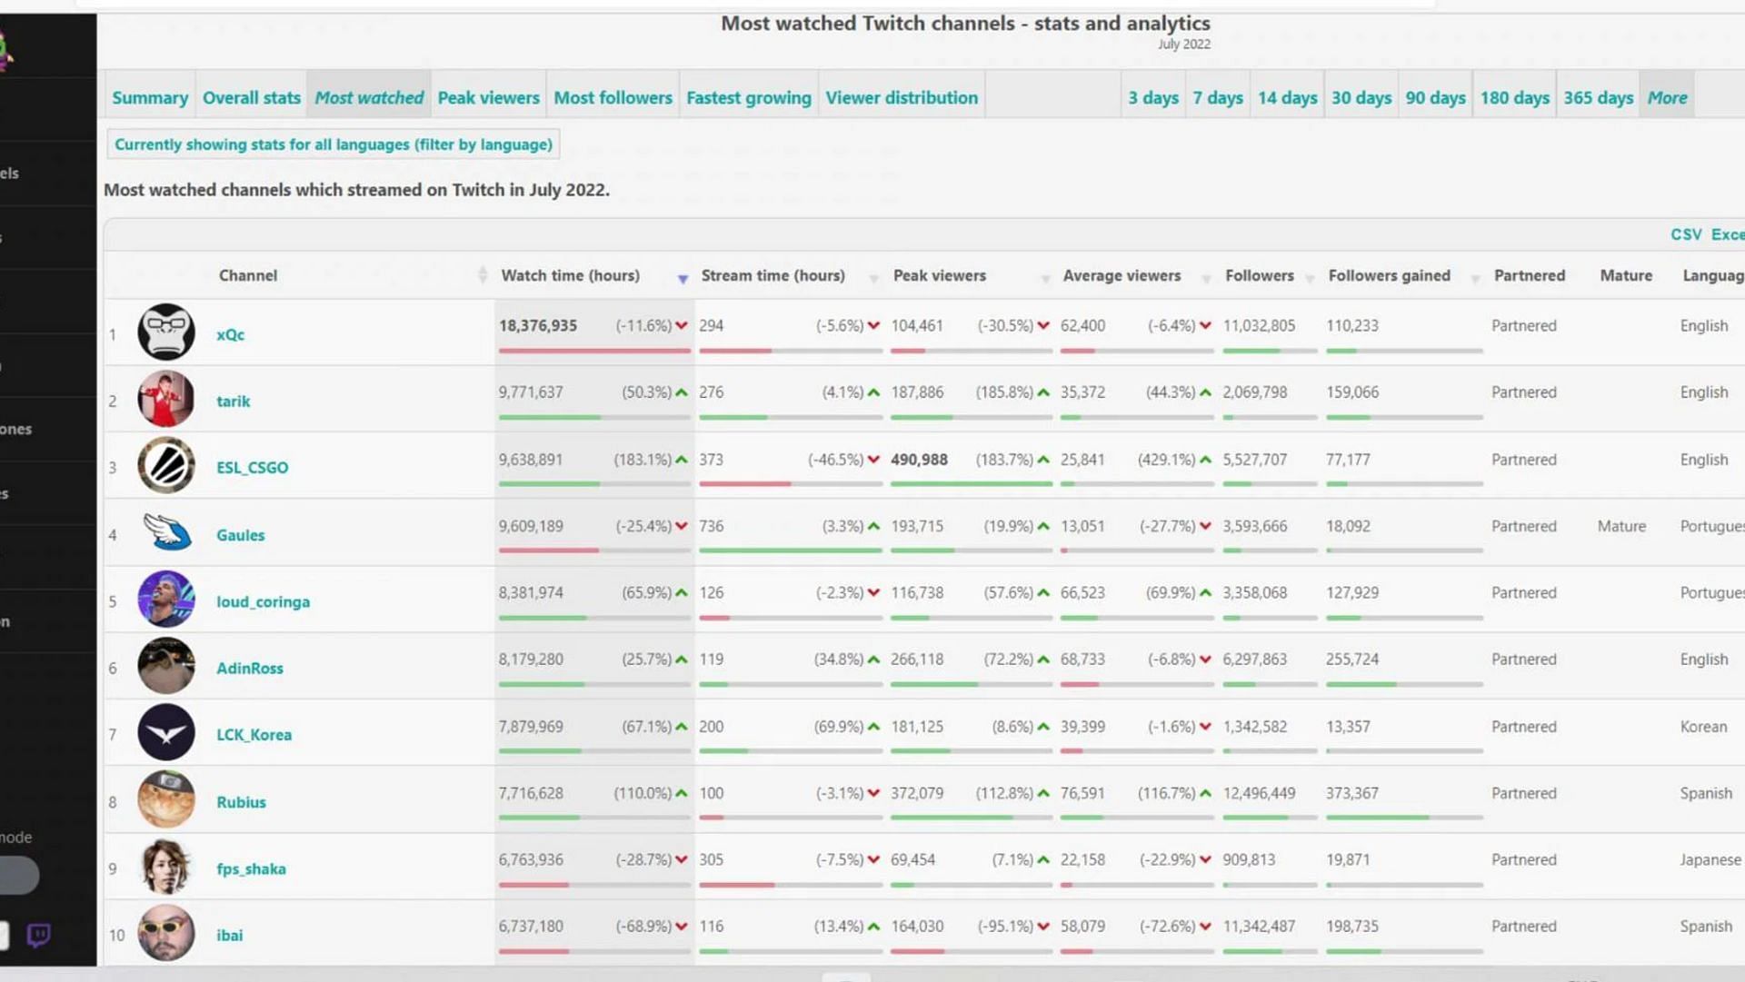1745x982 pixels.
Task: Click AdinRoss's followers count 6,297,863
Action: point(1254,660)
